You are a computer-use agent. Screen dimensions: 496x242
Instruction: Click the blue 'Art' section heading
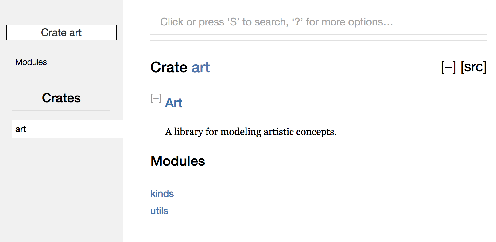pyautogui.click(x=174, y=103)
